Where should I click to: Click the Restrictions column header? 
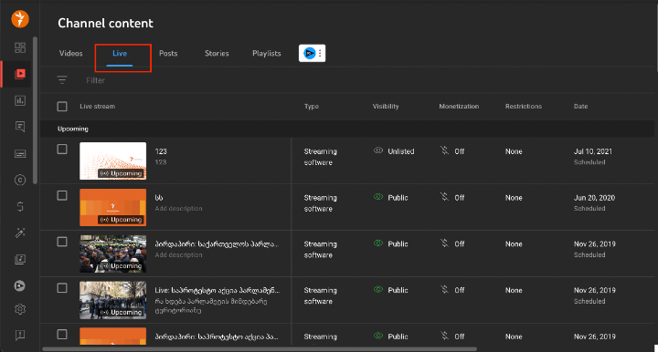pos(524,107)
